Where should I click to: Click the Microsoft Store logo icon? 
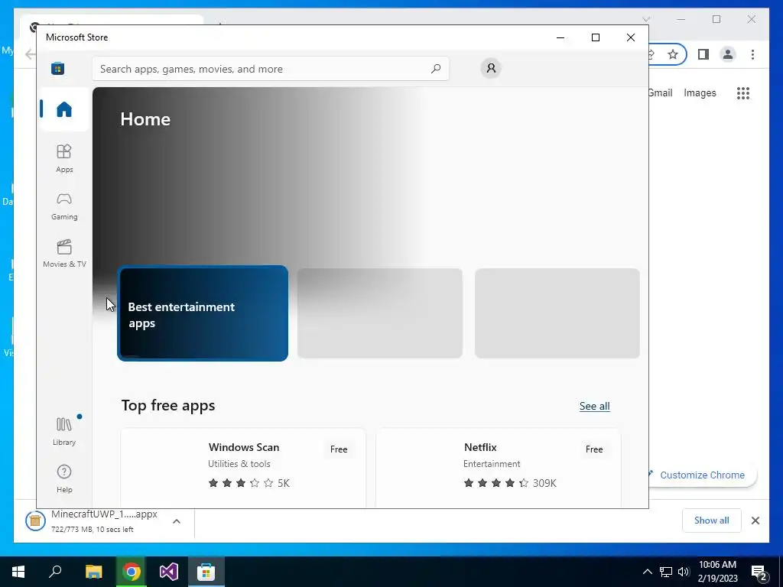pos(58,68)
